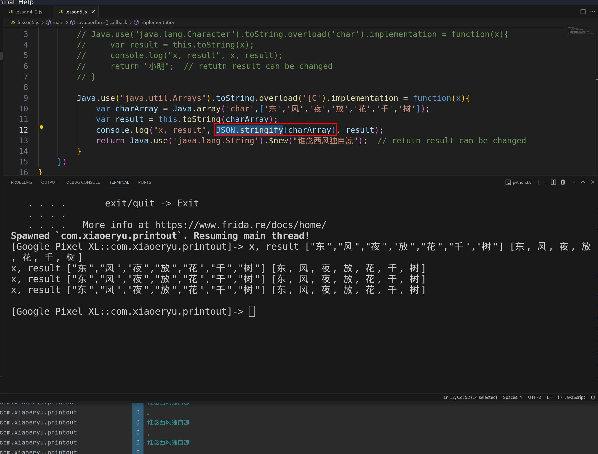Click 'return' keyword on line 13
This screenshot has width=598, height=454.
[x=110, y=140]
